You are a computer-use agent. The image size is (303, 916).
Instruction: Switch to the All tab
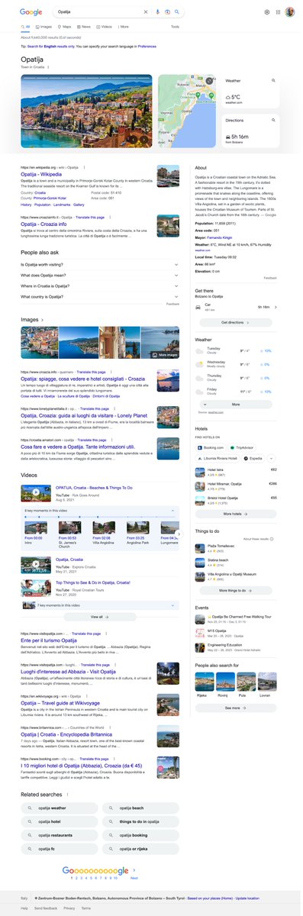[x=26, y=26]
